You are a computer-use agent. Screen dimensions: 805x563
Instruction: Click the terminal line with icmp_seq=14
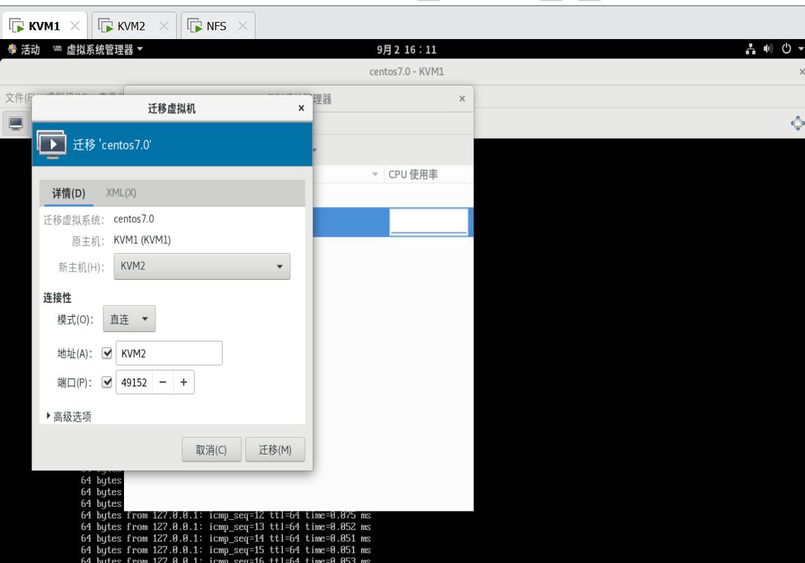coord(226,538)
